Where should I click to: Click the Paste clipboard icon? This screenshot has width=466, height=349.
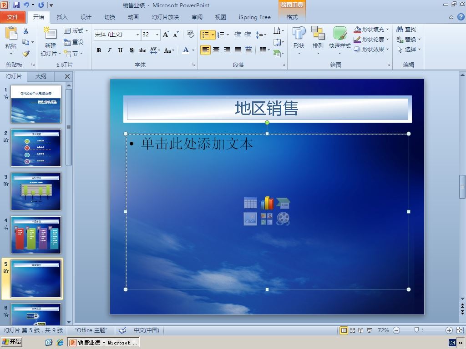click(x=11, y=33)
